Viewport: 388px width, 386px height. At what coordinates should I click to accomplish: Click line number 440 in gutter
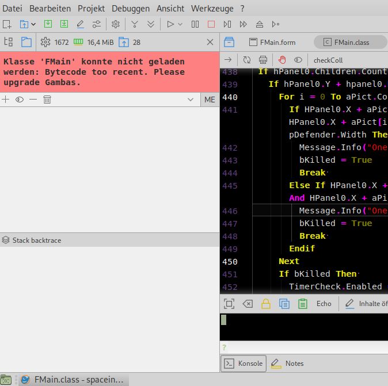pos(230,97)
